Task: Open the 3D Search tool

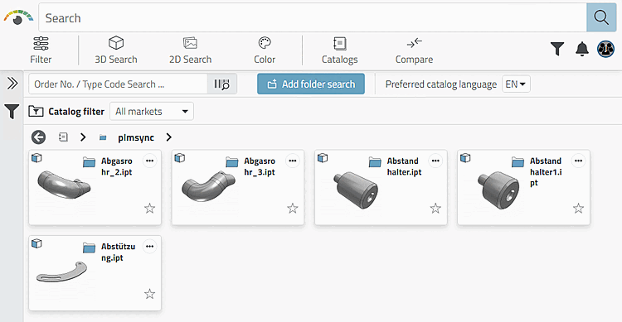Action: (x=116, y=50)
